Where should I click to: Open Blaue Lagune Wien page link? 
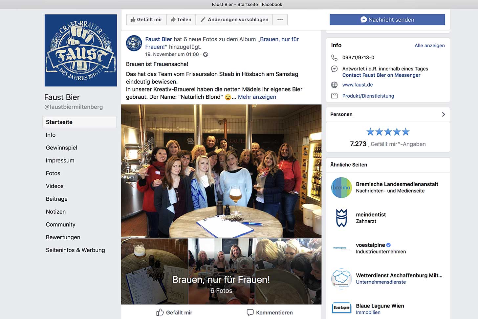pyautogui.click(x=380, y=306)
